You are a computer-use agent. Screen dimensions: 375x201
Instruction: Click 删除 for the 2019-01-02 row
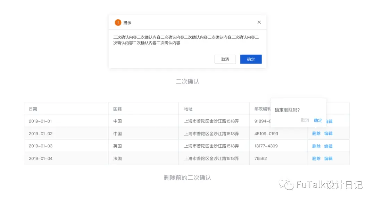tap(316, 134)
